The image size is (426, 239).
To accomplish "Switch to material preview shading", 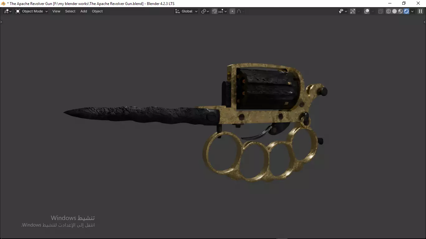I will (x=400, y=11).
